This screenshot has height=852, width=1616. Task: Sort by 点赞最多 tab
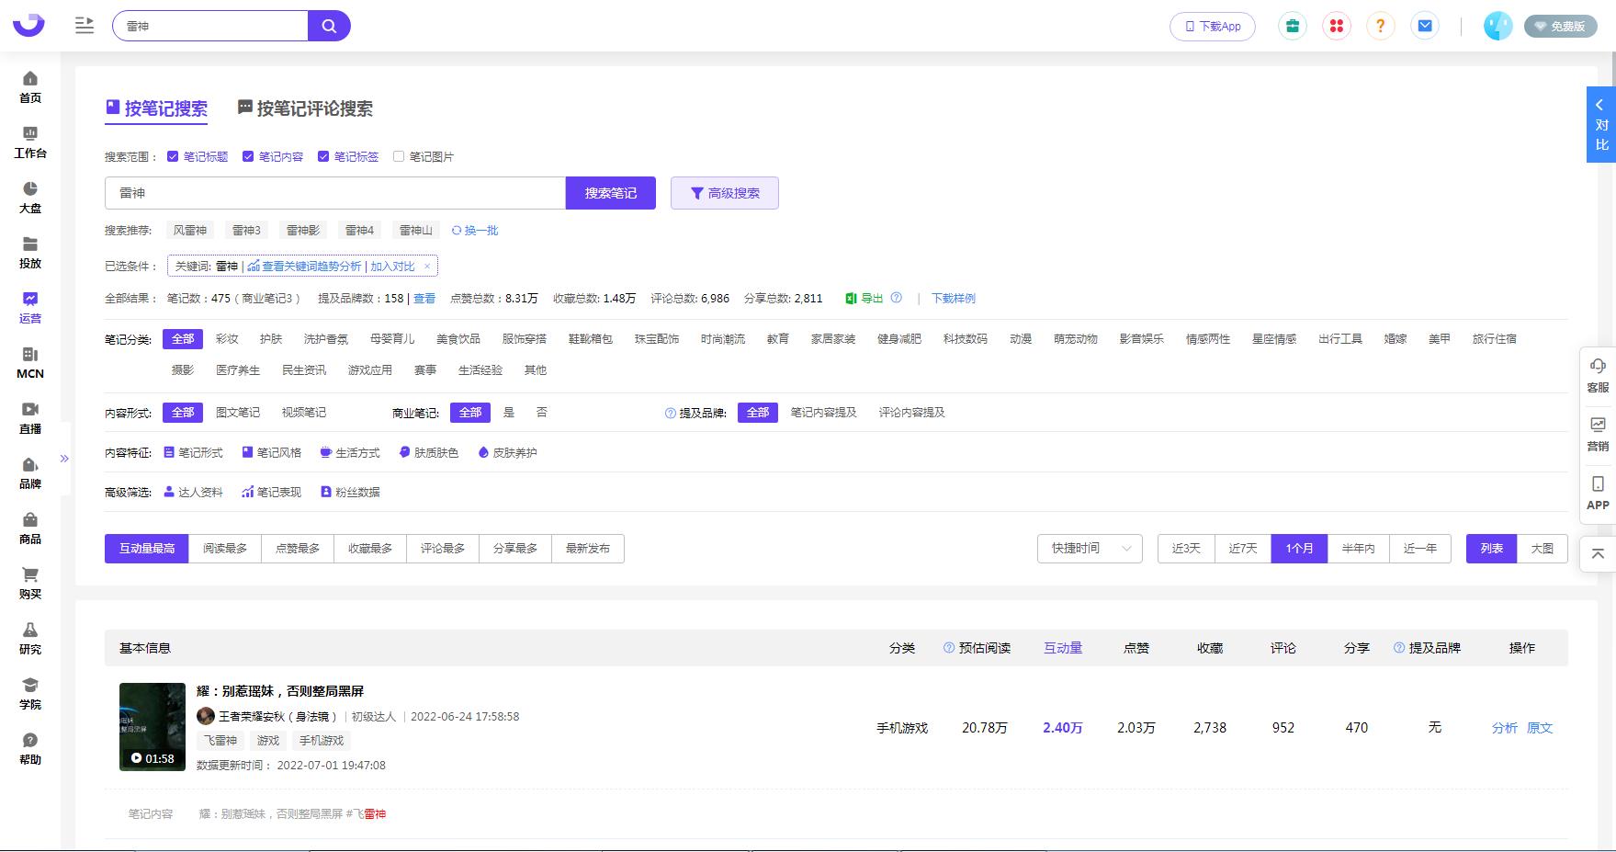pos(298,549)
